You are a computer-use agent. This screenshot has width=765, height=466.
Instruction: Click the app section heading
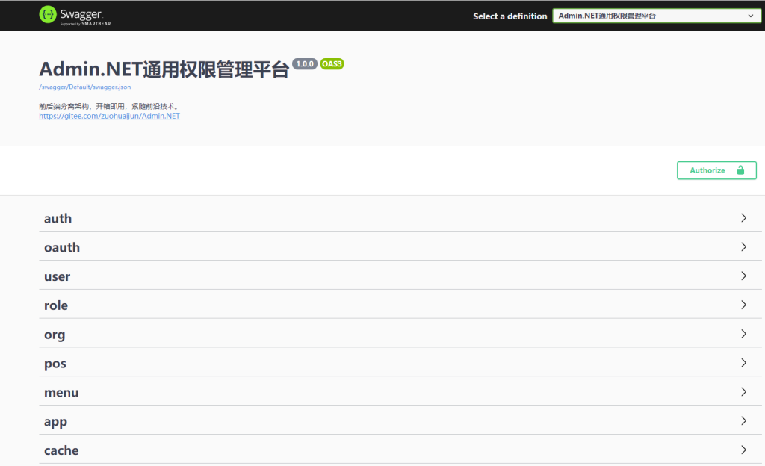56,421
